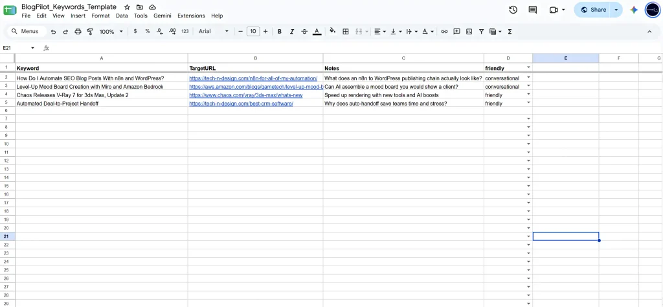
Task: Apply percent format
Action: 148,31
